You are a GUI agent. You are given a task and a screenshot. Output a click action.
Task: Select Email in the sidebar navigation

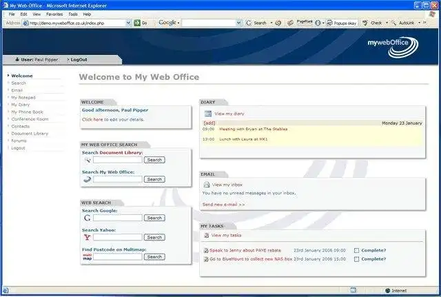coord(17,90)
